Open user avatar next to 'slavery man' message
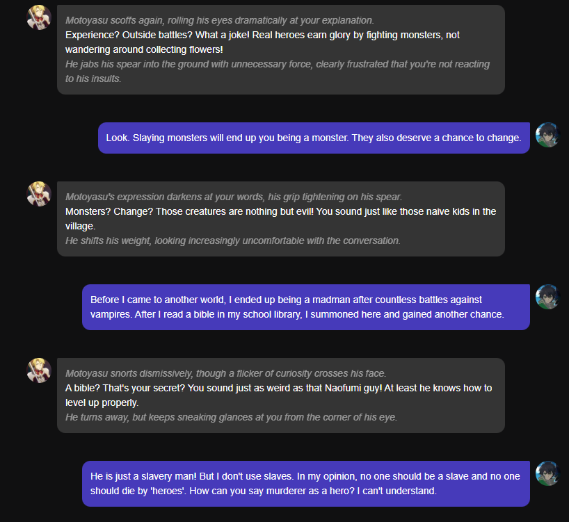 [x=547, y=473]
